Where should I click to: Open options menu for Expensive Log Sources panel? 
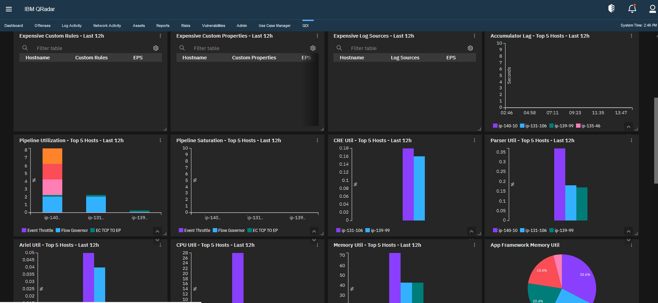474,36
